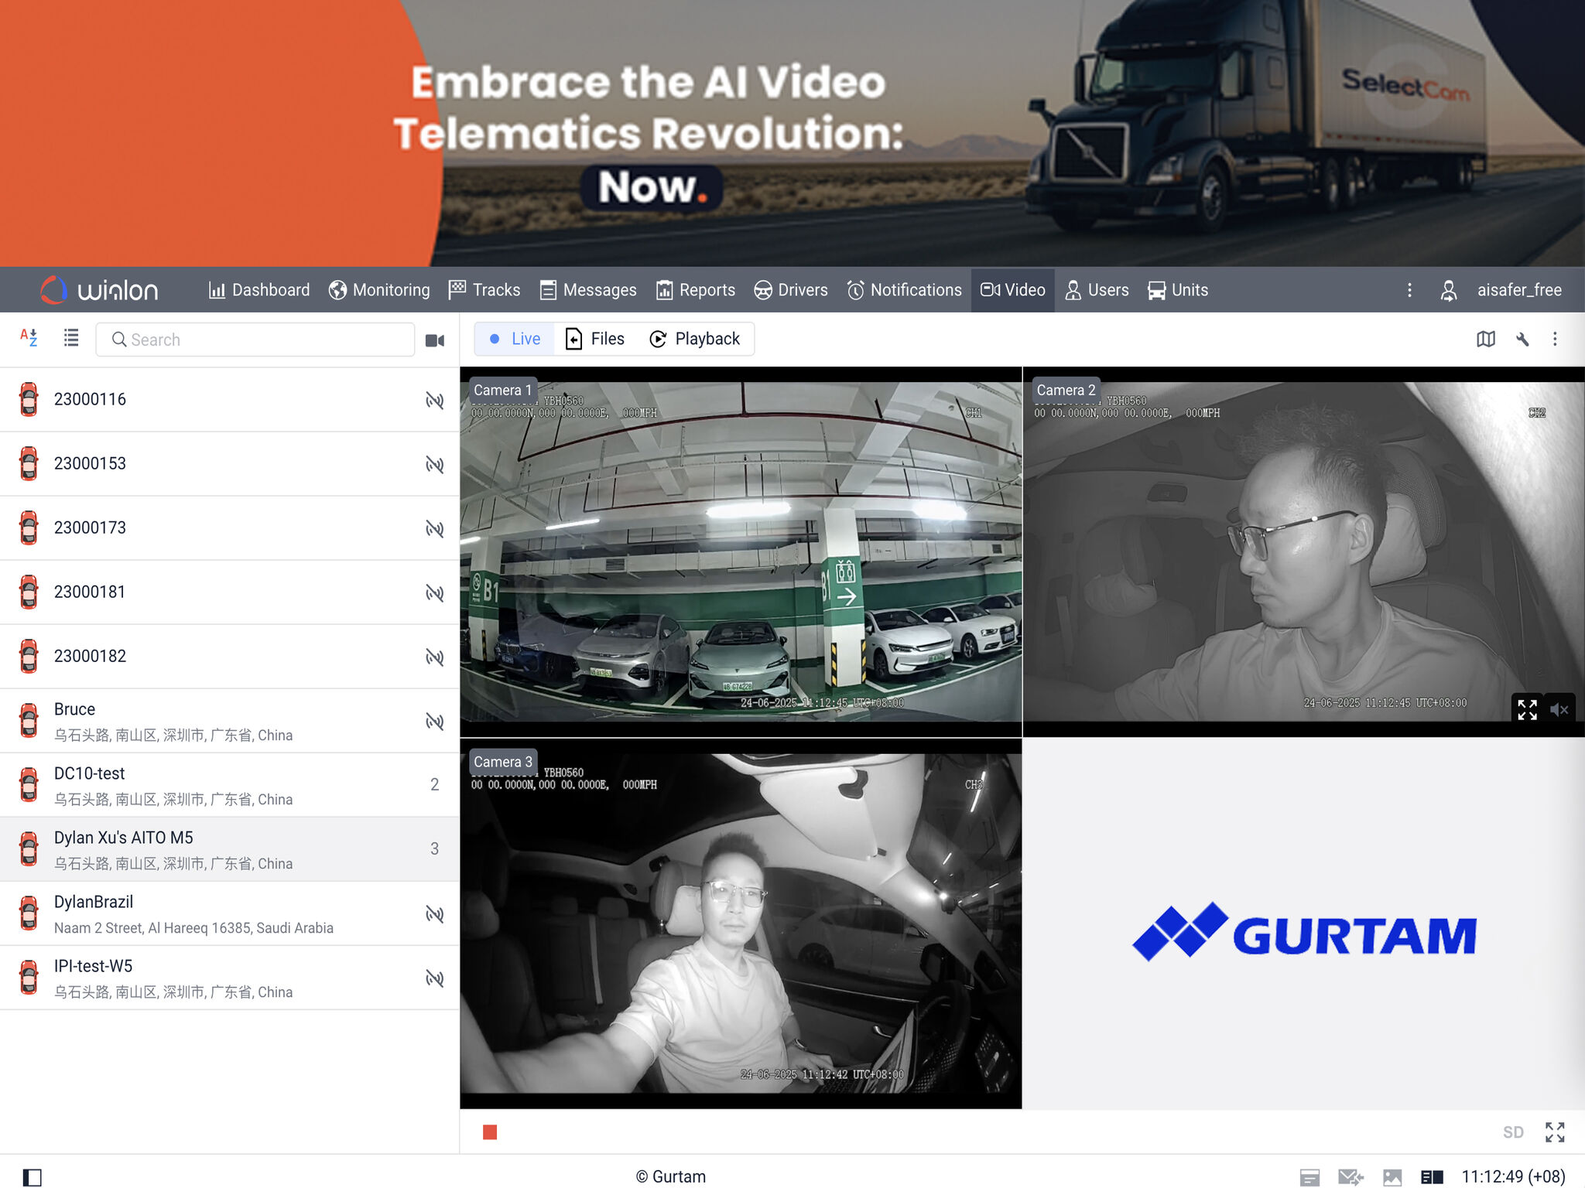The image size is (1585, 1188).
Task: Select the map view icon above the video grid
Action: pos(1486,339)
